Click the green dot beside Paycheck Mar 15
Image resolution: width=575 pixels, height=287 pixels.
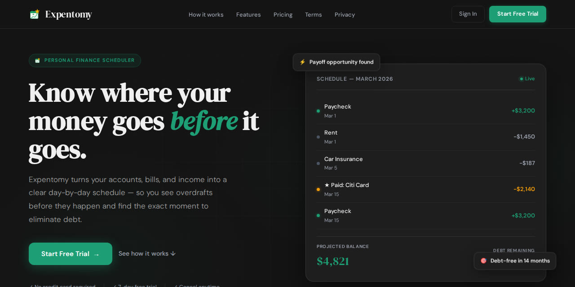pyautogui.click(x=318, y=215)
